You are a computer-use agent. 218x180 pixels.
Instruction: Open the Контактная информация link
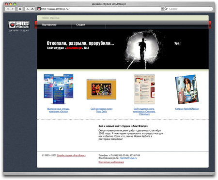(111, 162)
